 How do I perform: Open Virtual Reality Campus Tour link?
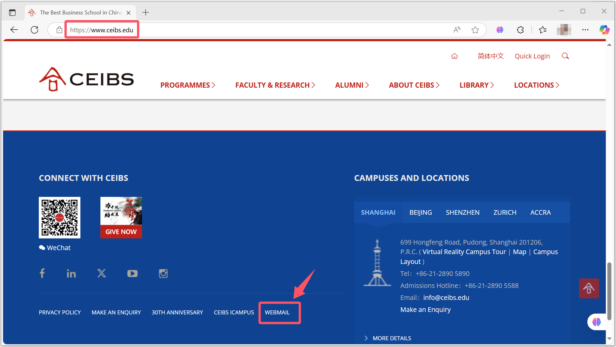(x=464, y=252)
